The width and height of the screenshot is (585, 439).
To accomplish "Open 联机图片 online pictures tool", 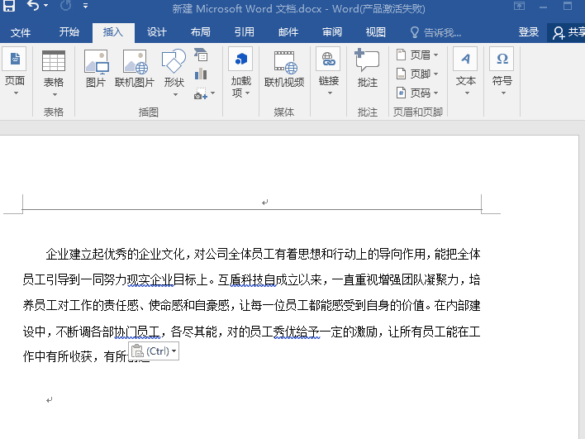I will [x=134, y=69].
